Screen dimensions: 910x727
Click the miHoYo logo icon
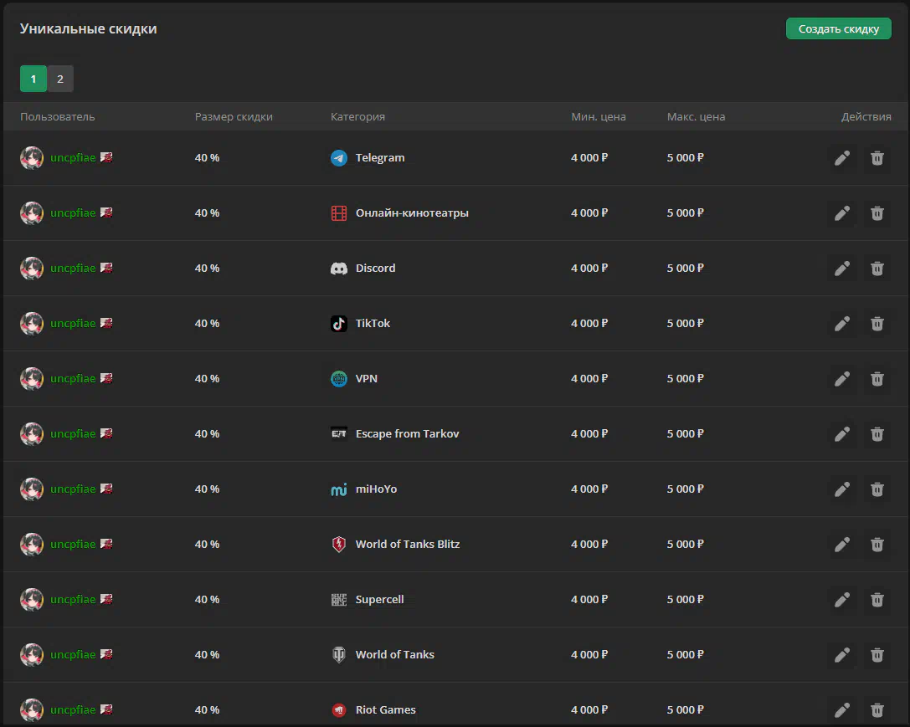point(339,489)
